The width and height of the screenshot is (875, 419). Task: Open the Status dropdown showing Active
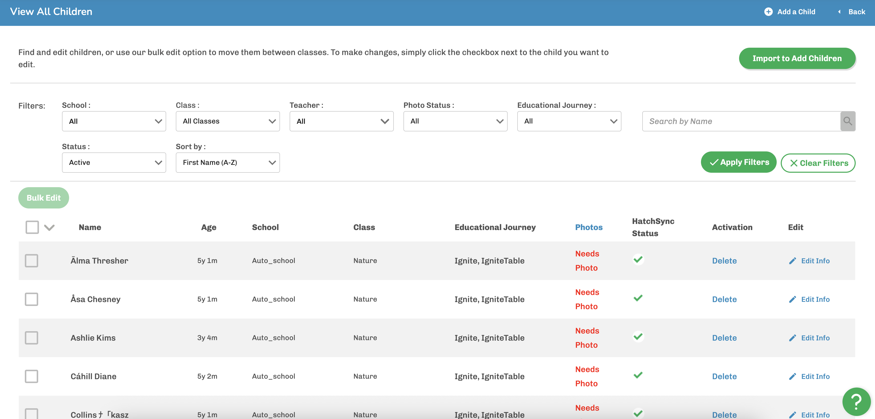point(114,162)
